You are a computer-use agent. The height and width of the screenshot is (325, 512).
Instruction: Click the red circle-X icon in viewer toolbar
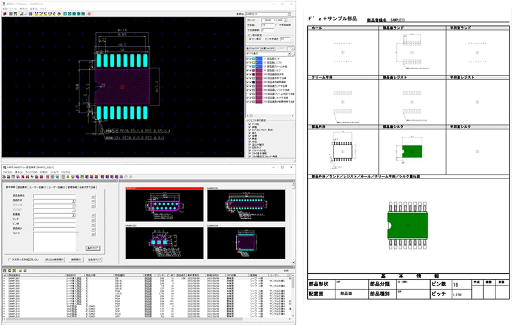click(x=90, y=13)
